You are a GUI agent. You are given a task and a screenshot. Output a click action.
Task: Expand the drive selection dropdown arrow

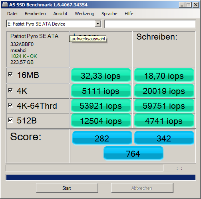tap(98, 24)
